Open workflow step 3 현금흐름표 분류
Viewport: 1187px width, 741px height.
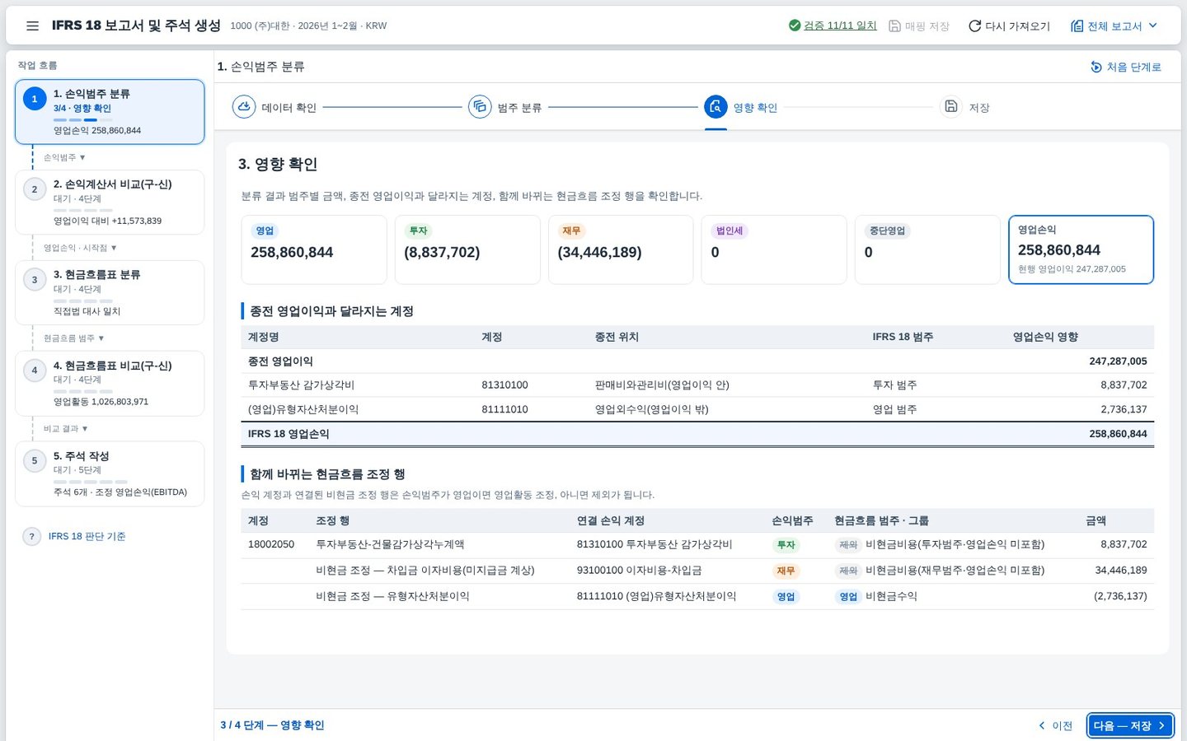click(110, 293)
